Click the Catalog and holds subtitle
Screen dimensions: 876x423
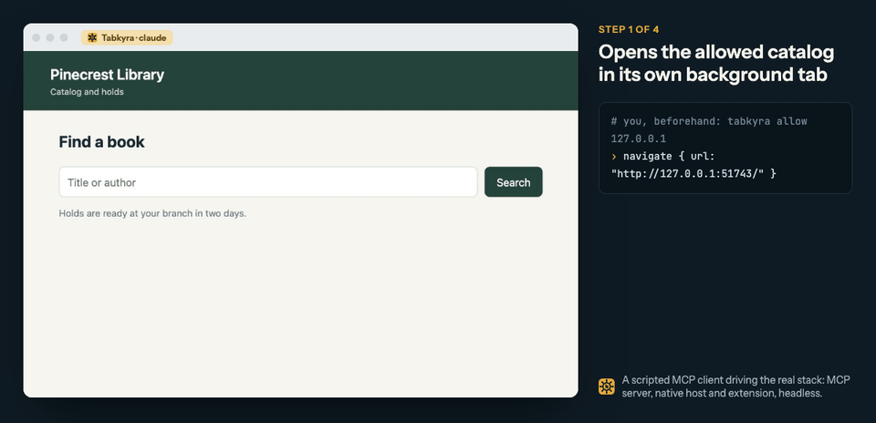88,92
